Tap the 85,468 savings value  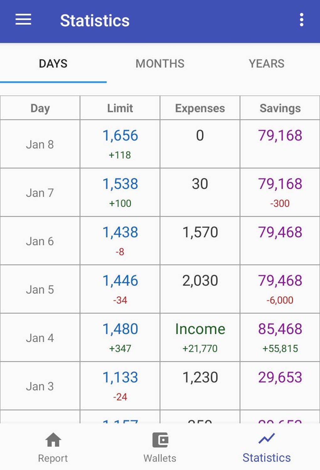point(280,329)
